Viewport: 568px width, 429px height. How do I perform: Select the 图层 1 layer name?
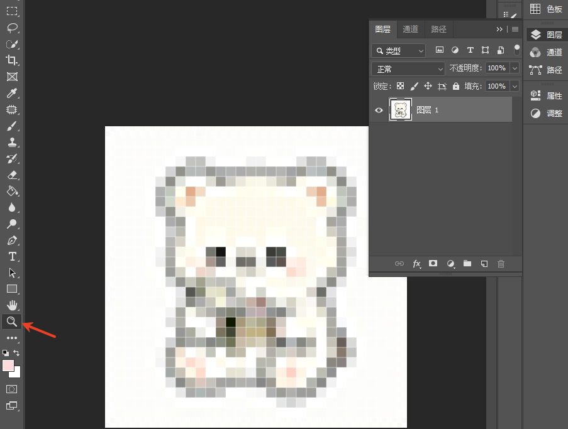[x=428, y=110]
